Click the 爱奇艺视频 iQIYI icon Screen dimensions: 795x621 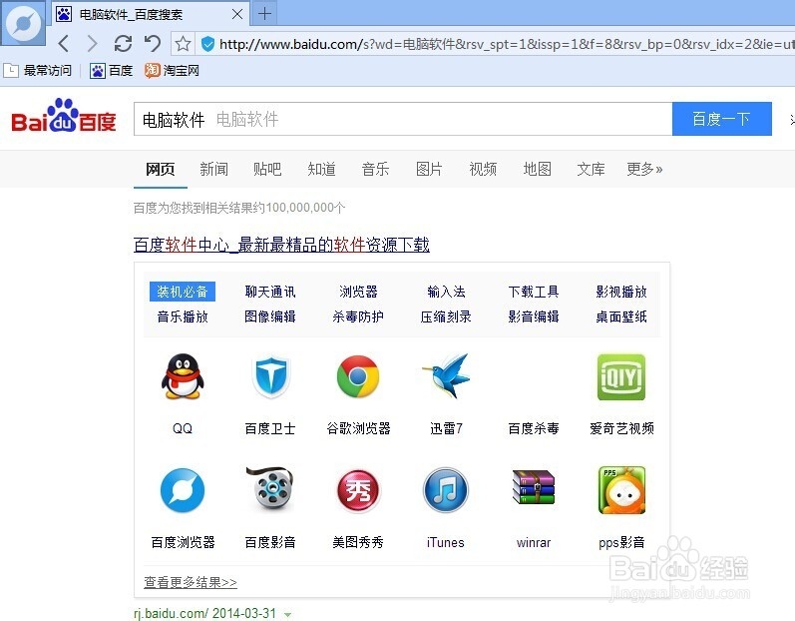point(621,377)
